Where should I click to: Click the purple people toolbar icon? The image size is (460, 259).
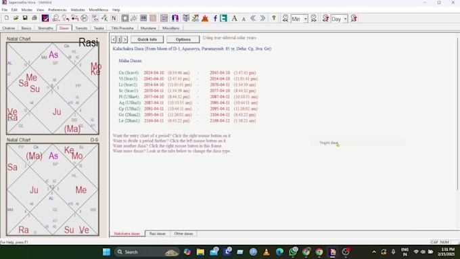(175, 18)
